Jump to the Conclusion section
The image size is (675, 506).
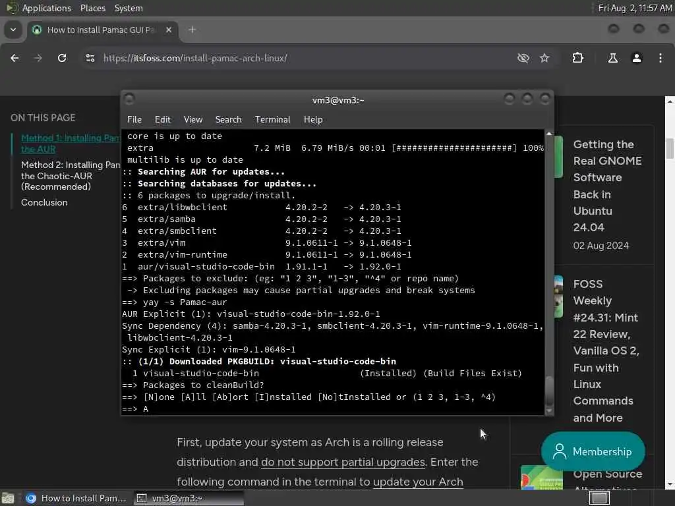[x=44, y=202]
